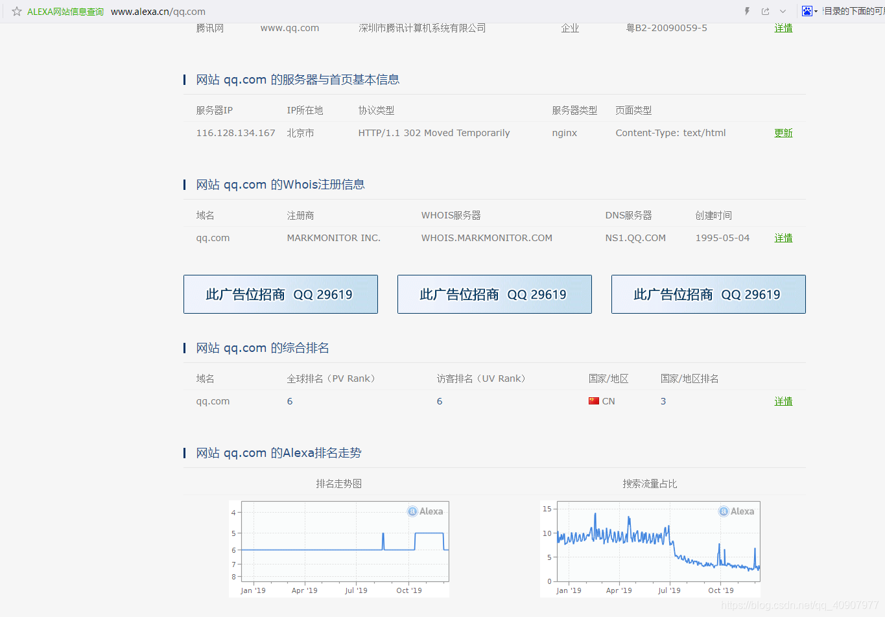Image resolution: width=885 pixels, height=617 pixels.
Task: Open 详情 link in the 腾讯网 record row
Action: tap(783, 28)
